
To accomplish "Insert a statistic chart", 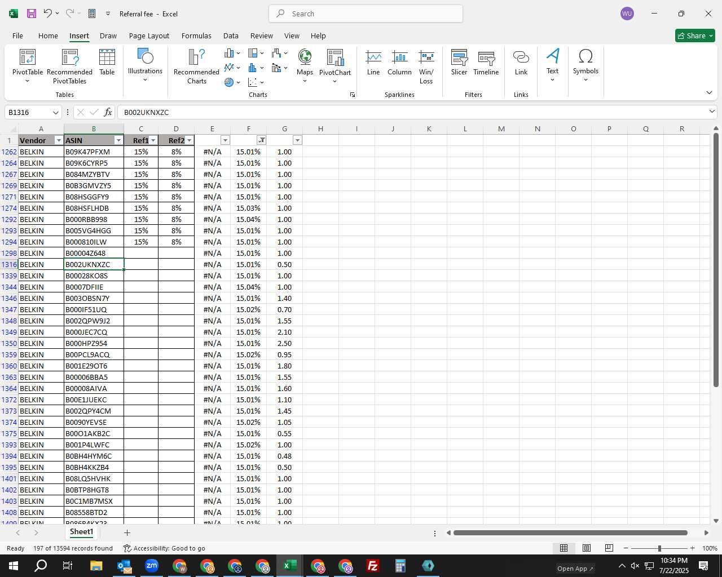I will pos(256,68).
